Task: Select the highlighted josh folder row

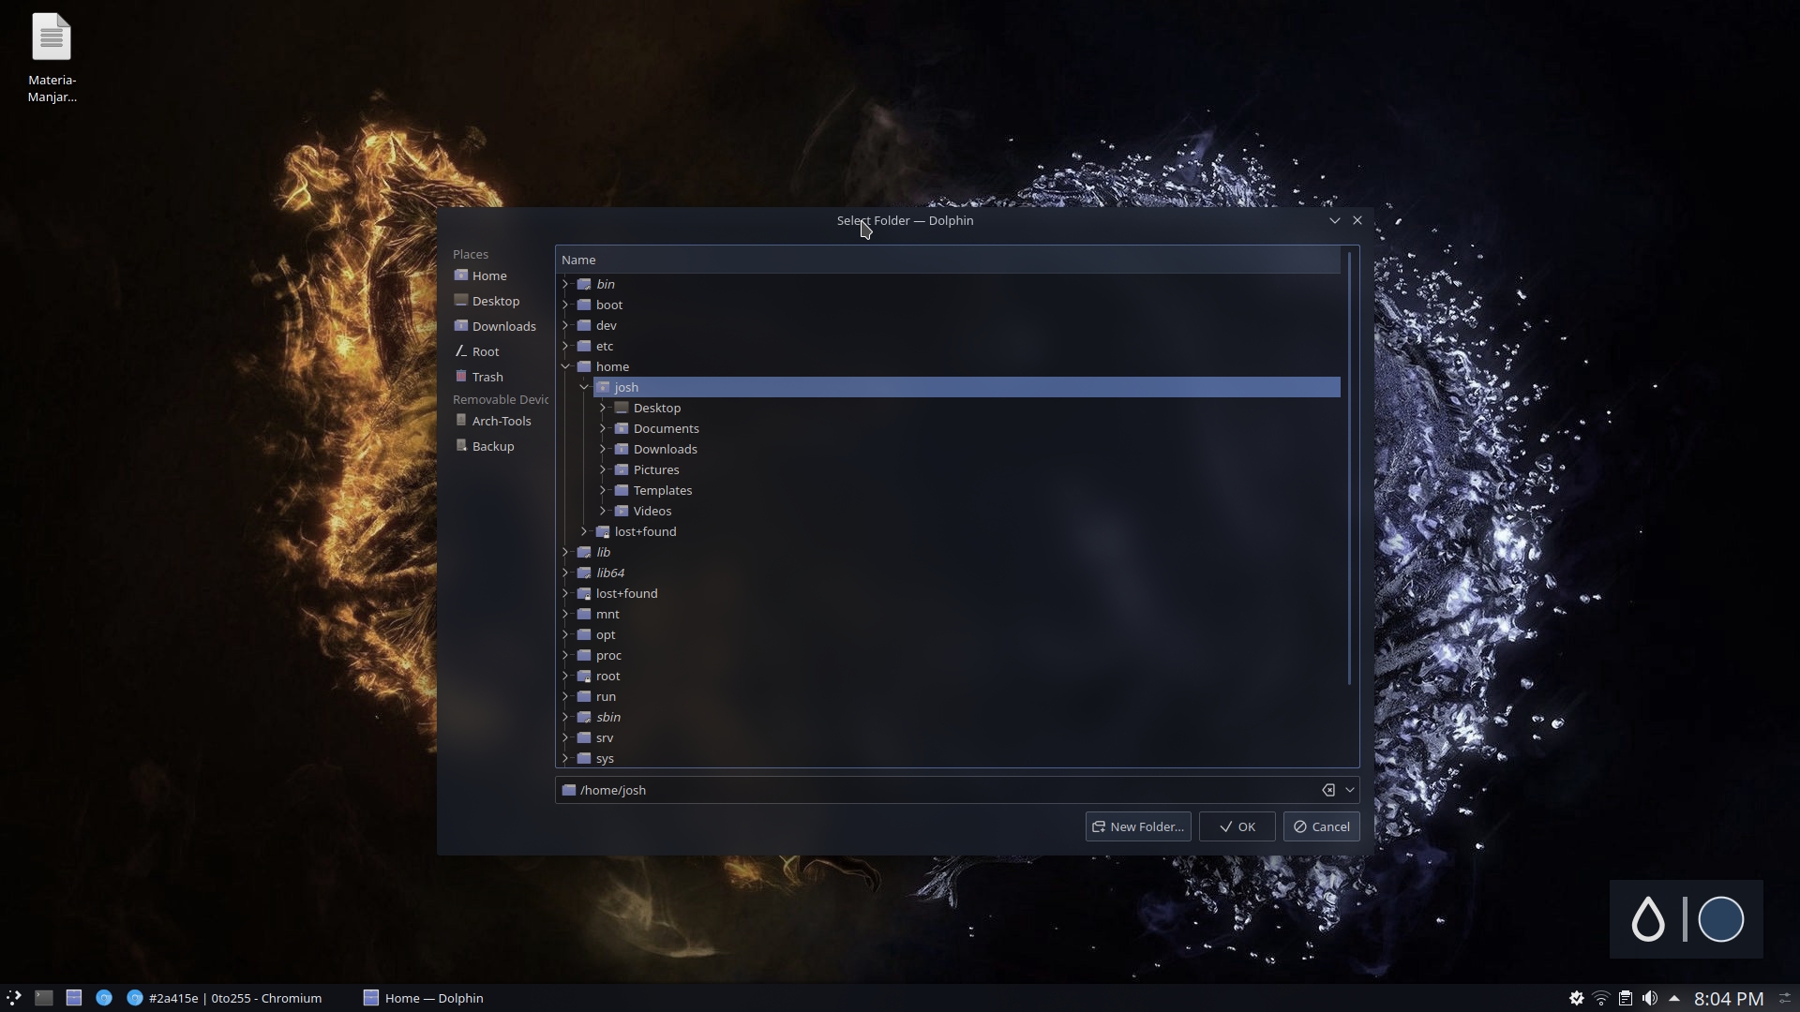Action: (967, 387)
